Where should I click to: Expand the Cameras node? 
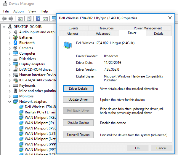[x=10, y=48]
